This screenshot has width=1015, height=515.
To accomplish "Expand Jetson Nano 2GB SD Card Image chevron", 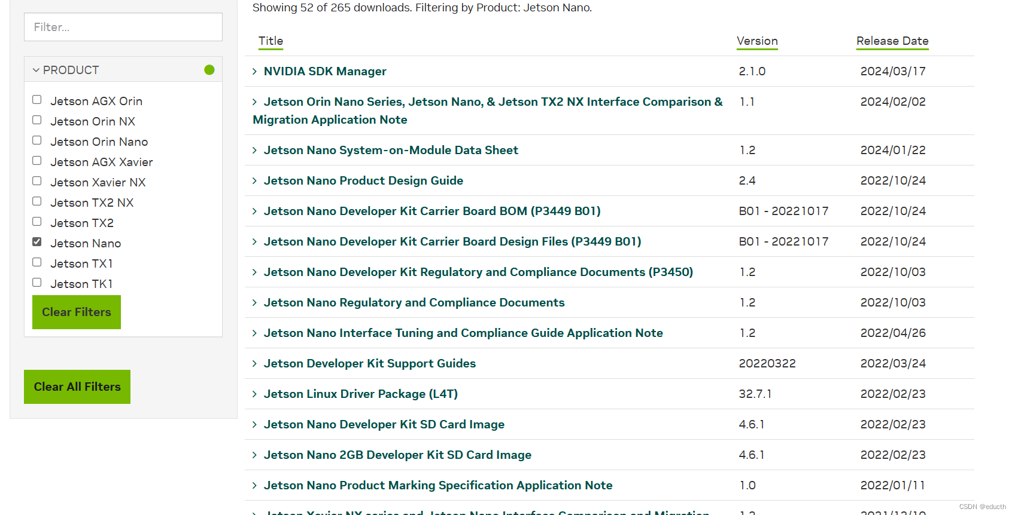I will [x=254, y=455].
